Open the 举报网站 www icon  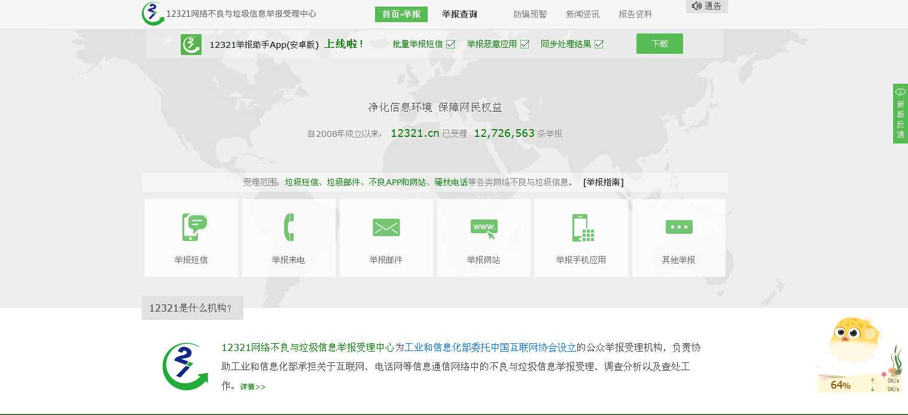(x=484, y=228)
